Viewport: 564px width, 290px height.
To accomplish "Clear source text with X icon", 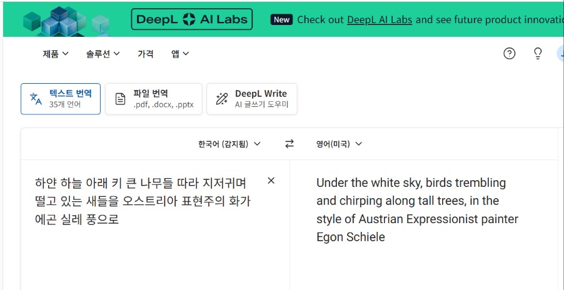I will (271, 181).
